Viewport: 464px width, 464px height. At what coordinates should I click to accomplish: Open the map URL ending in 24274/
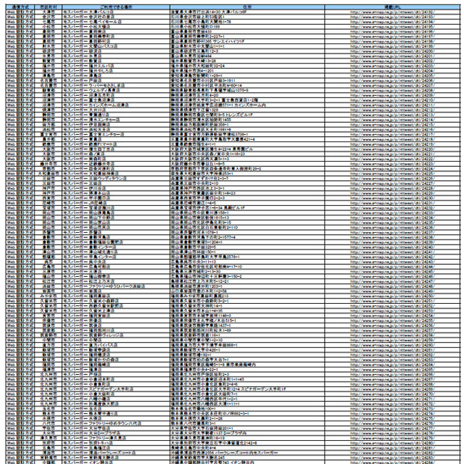click(x=392, y=413)
